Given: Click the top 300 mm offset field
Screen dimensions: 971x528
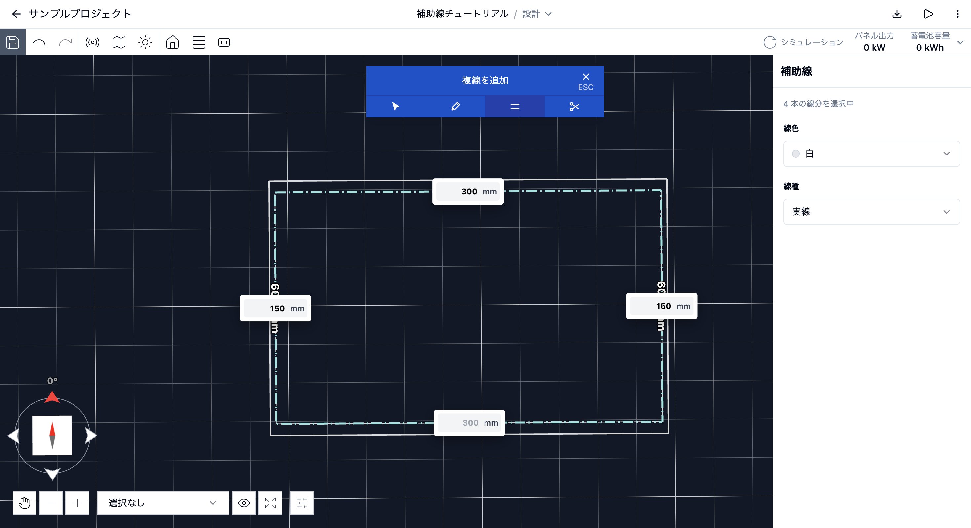Looking at the screenshot, I should point(468,191).
